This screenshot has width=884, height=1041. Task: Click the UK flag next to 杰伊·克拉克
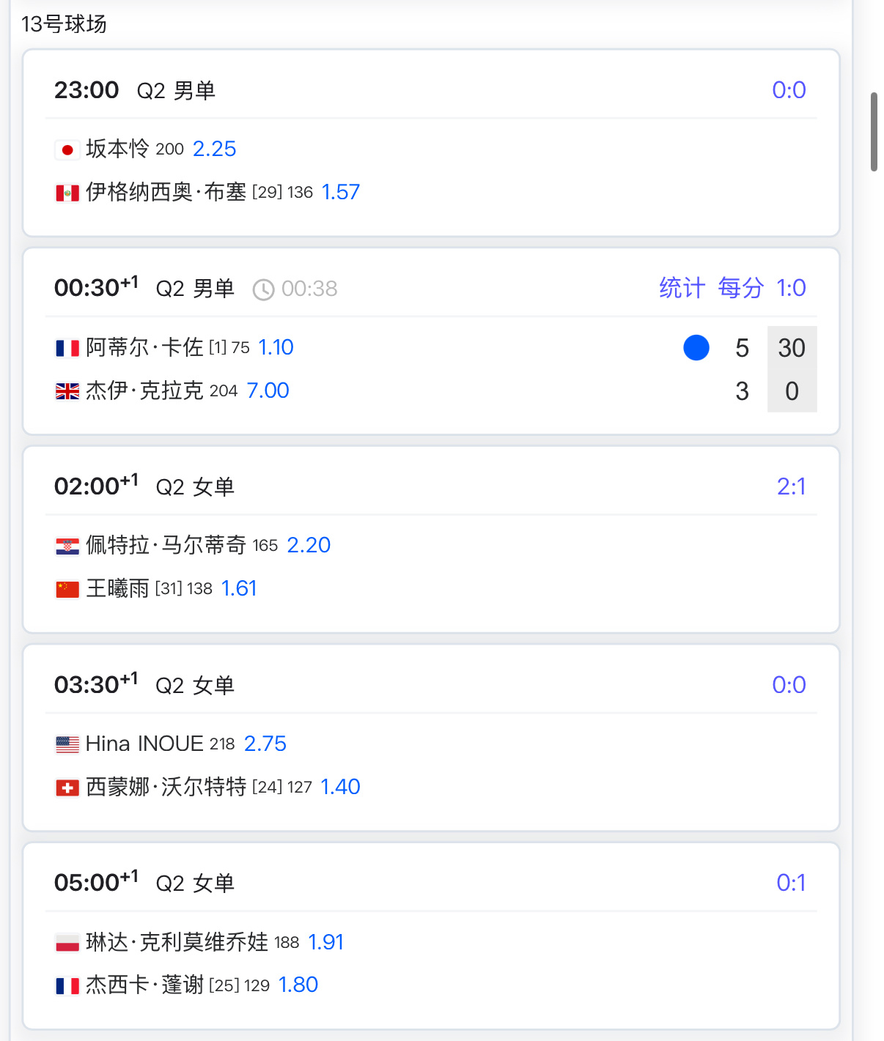click(x=67, y=391)
